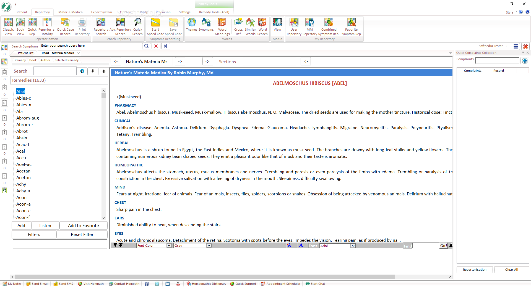Open Favorite Symptom Rep.
The image size is (531, 287).
click(351, 27)
